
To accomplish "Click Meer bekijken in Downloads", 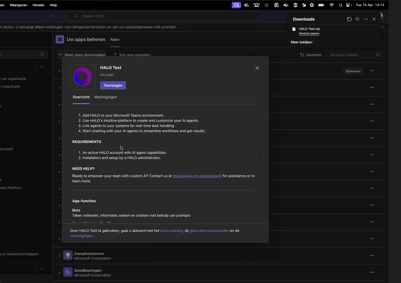I will [x=302, y=42].
